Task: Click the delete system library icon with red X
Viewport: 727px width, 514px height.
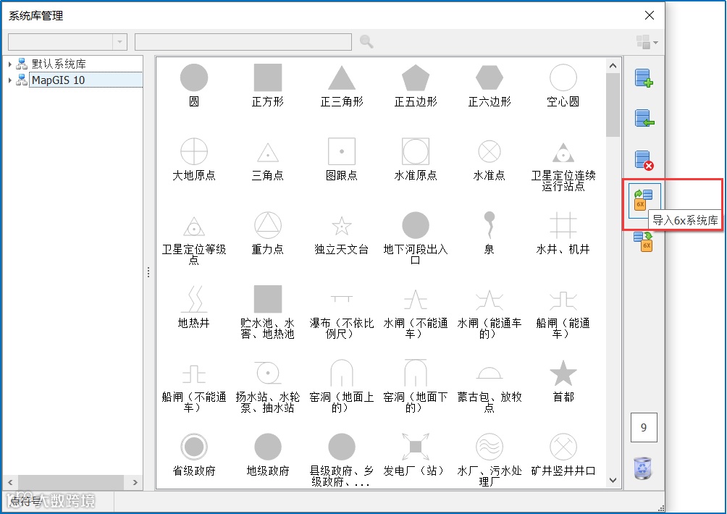Action: (x=644, y=161)
